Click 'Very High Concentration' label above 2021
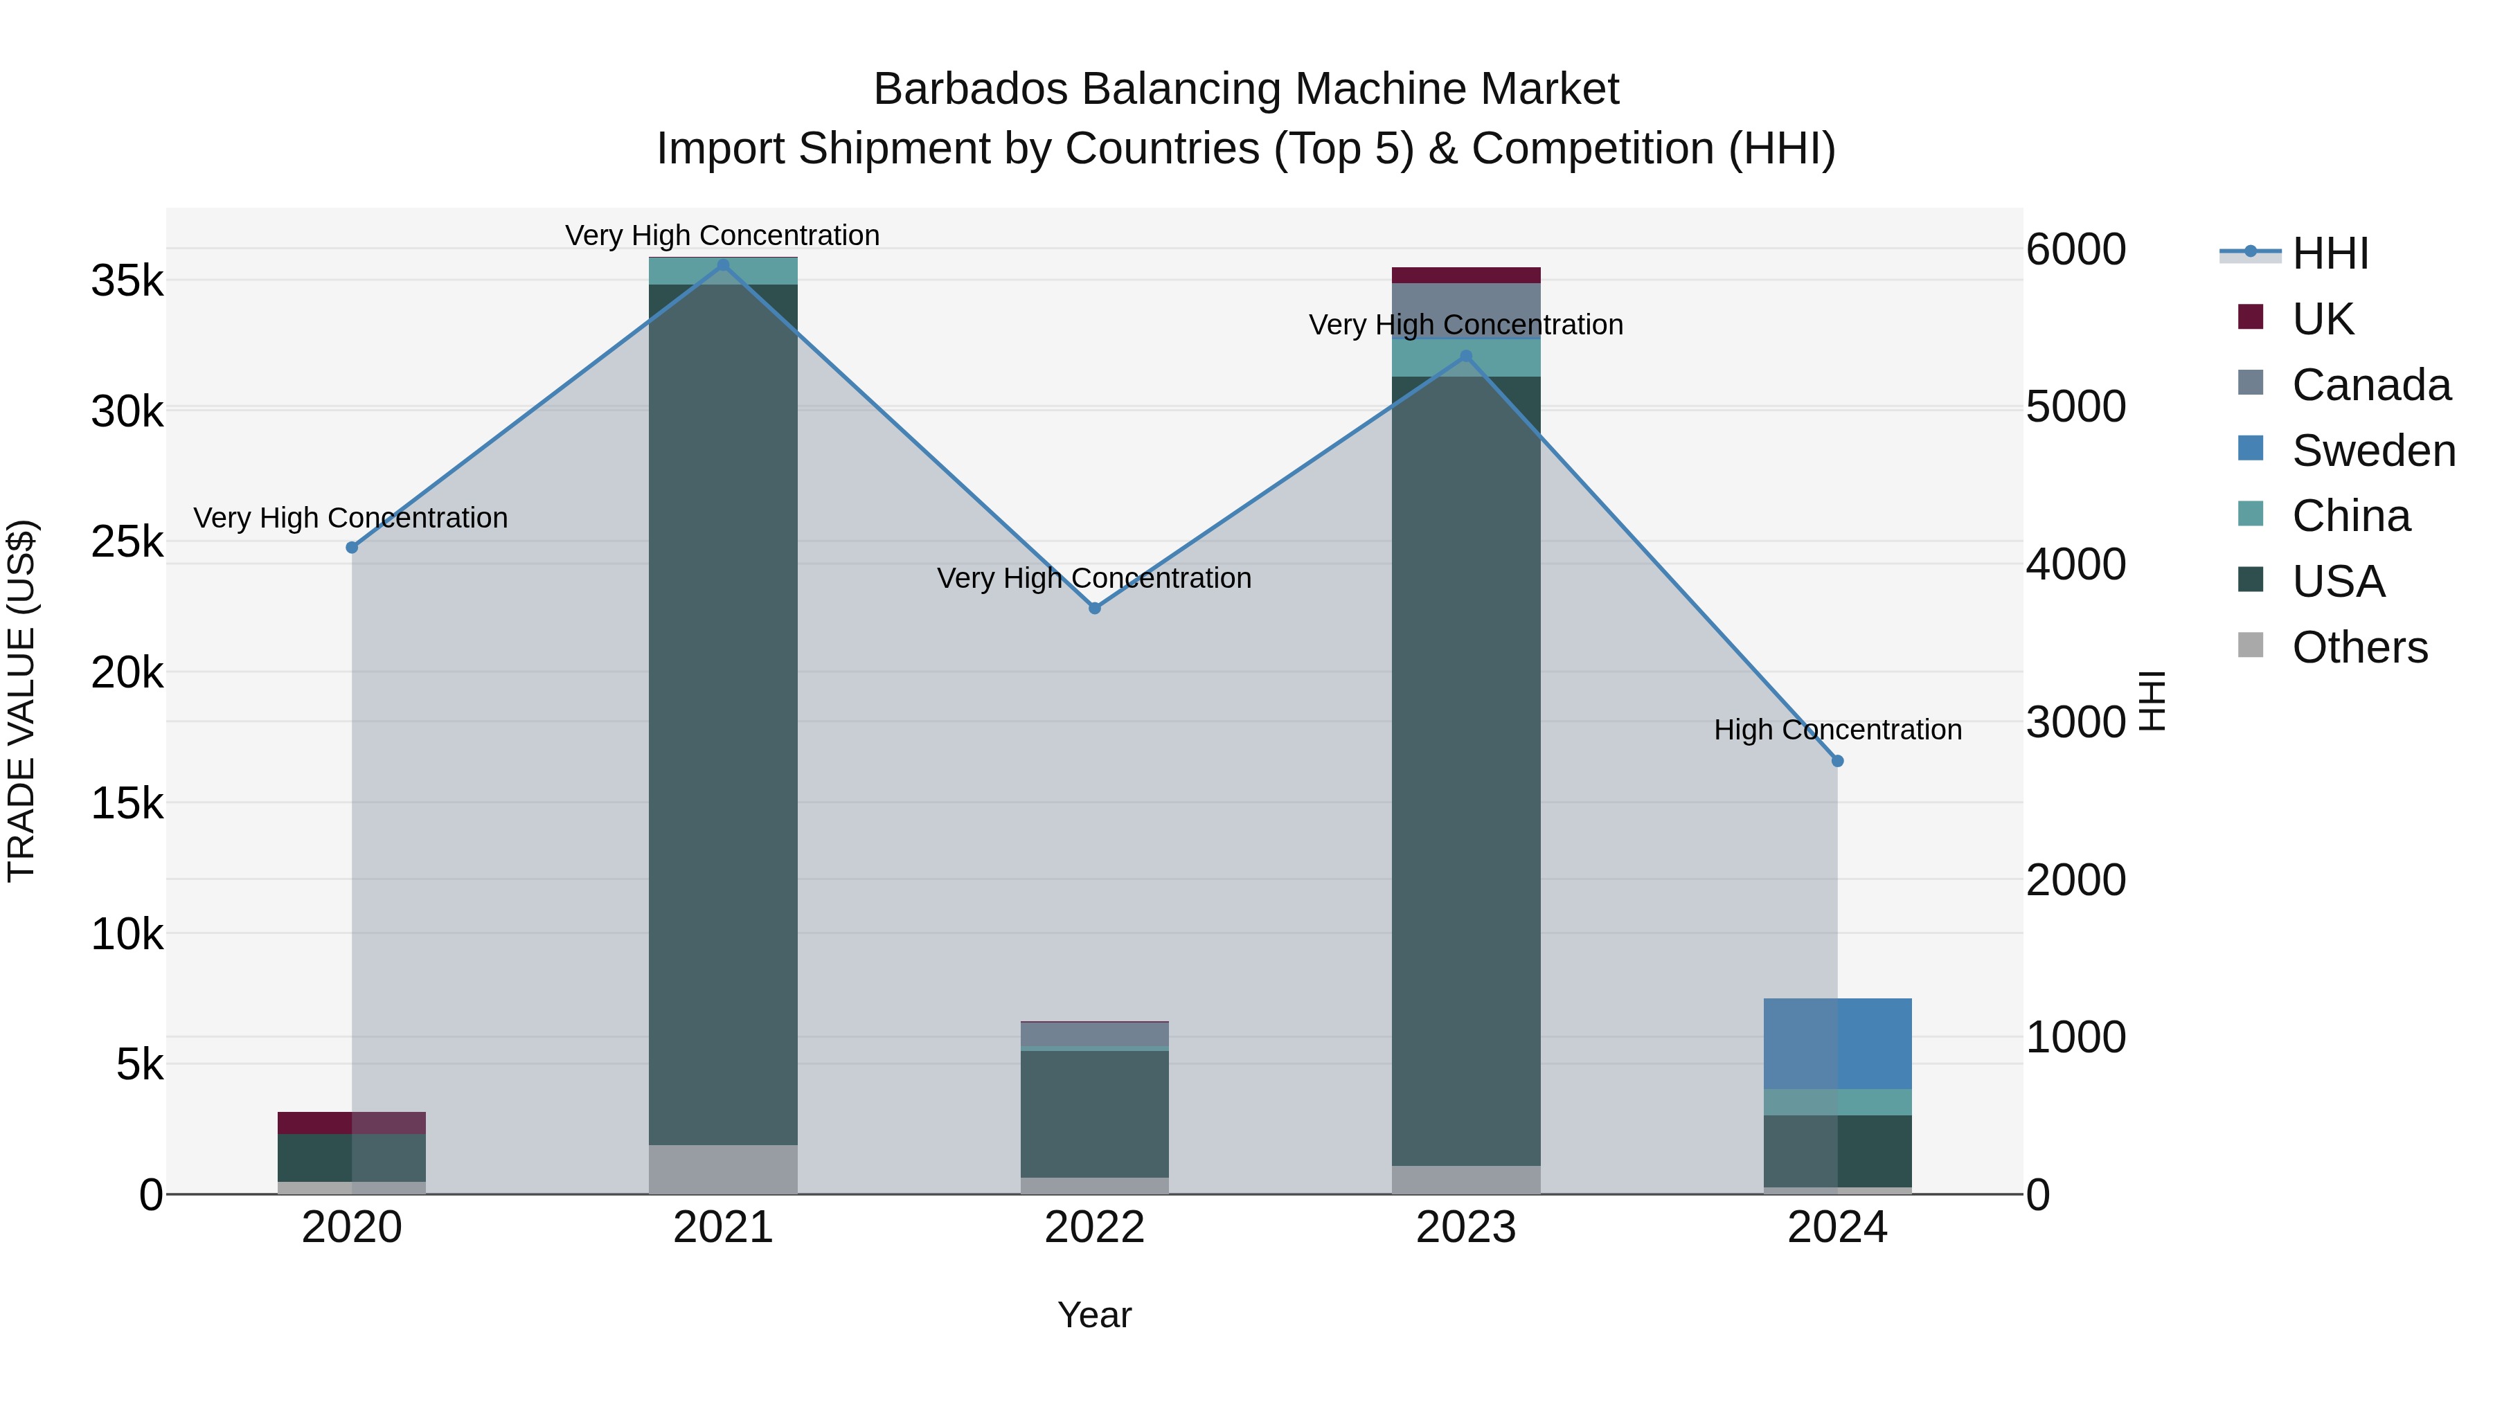2493x1402 pixels. tap(723, 235)
